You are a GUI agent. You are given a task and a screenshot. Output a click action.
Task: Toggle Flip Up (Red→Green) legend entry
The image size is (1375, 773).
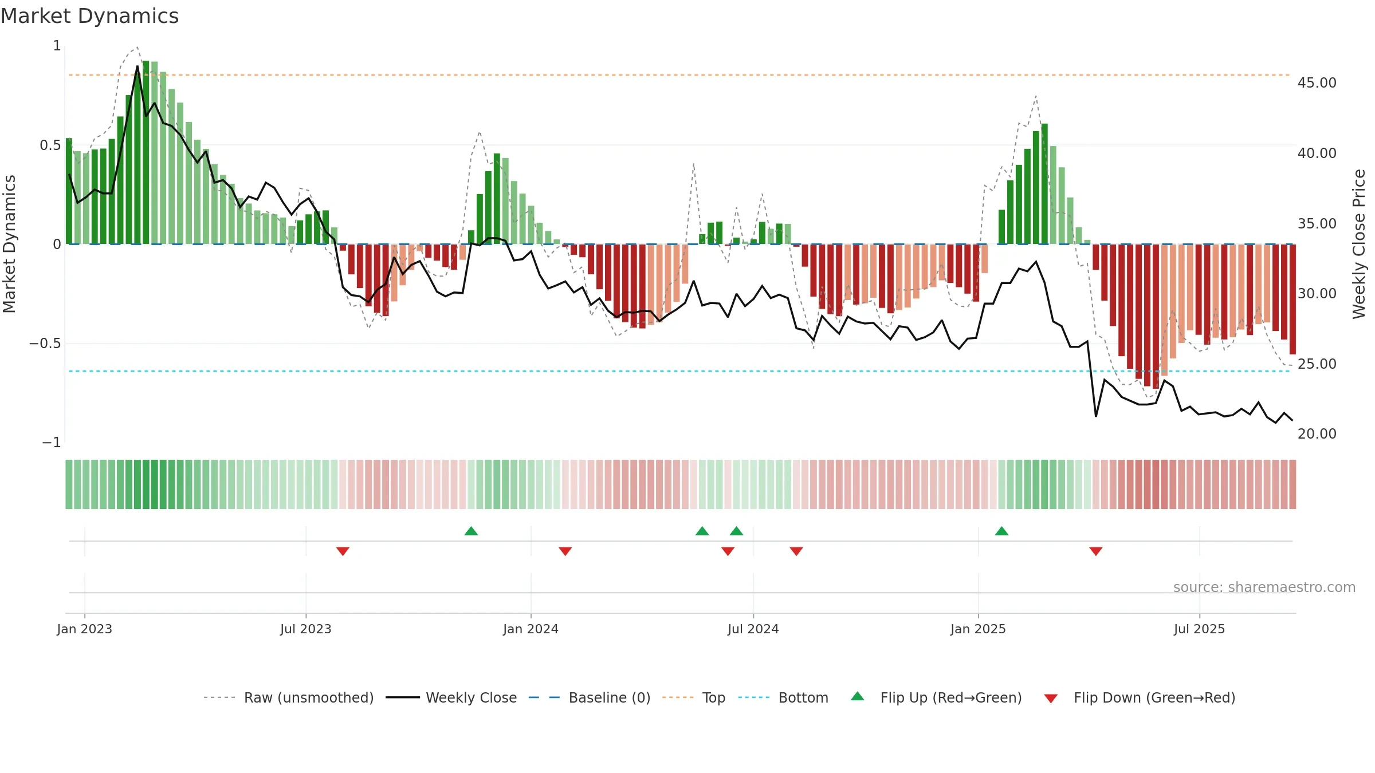coord(936,697)
